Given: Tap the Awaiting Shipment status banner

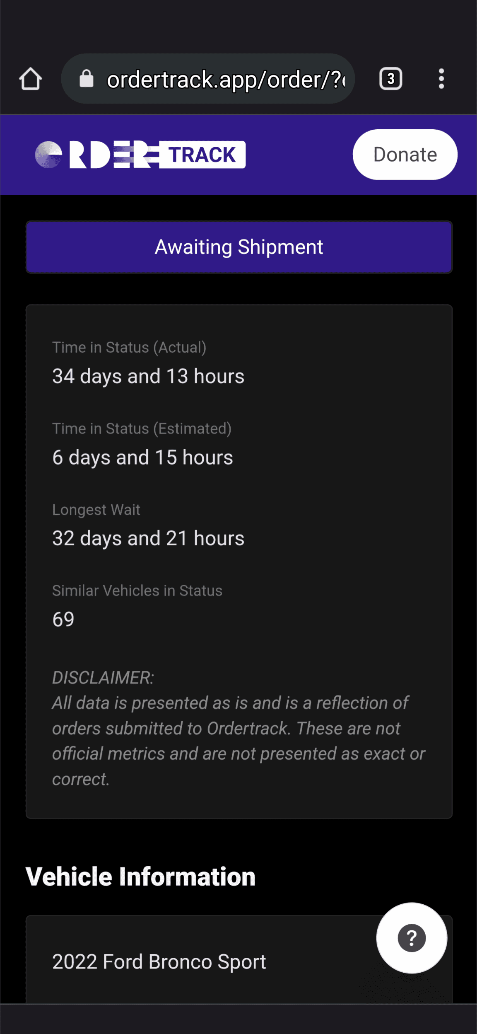Looking at the screenshot, I should tap(239, 247).
